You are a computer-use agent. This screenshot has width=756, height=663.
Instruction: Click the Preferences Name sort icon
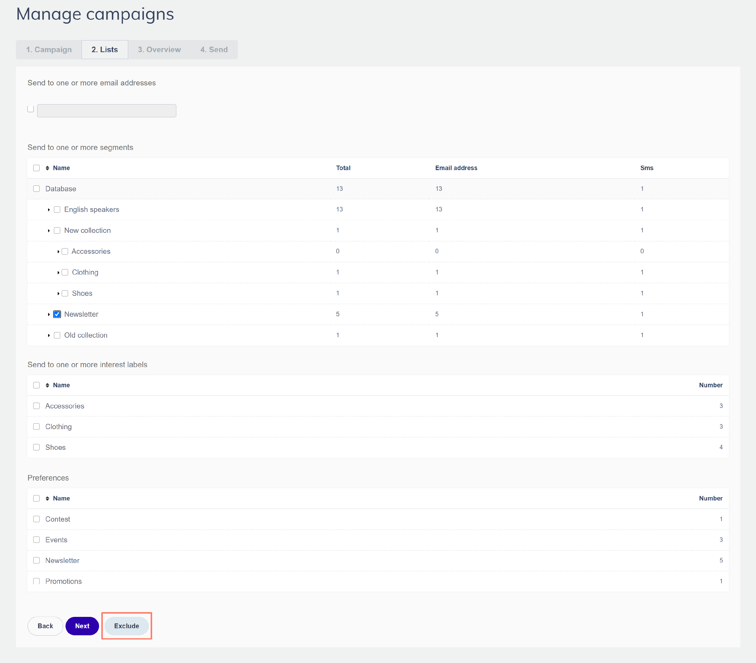tap(47, 498)
